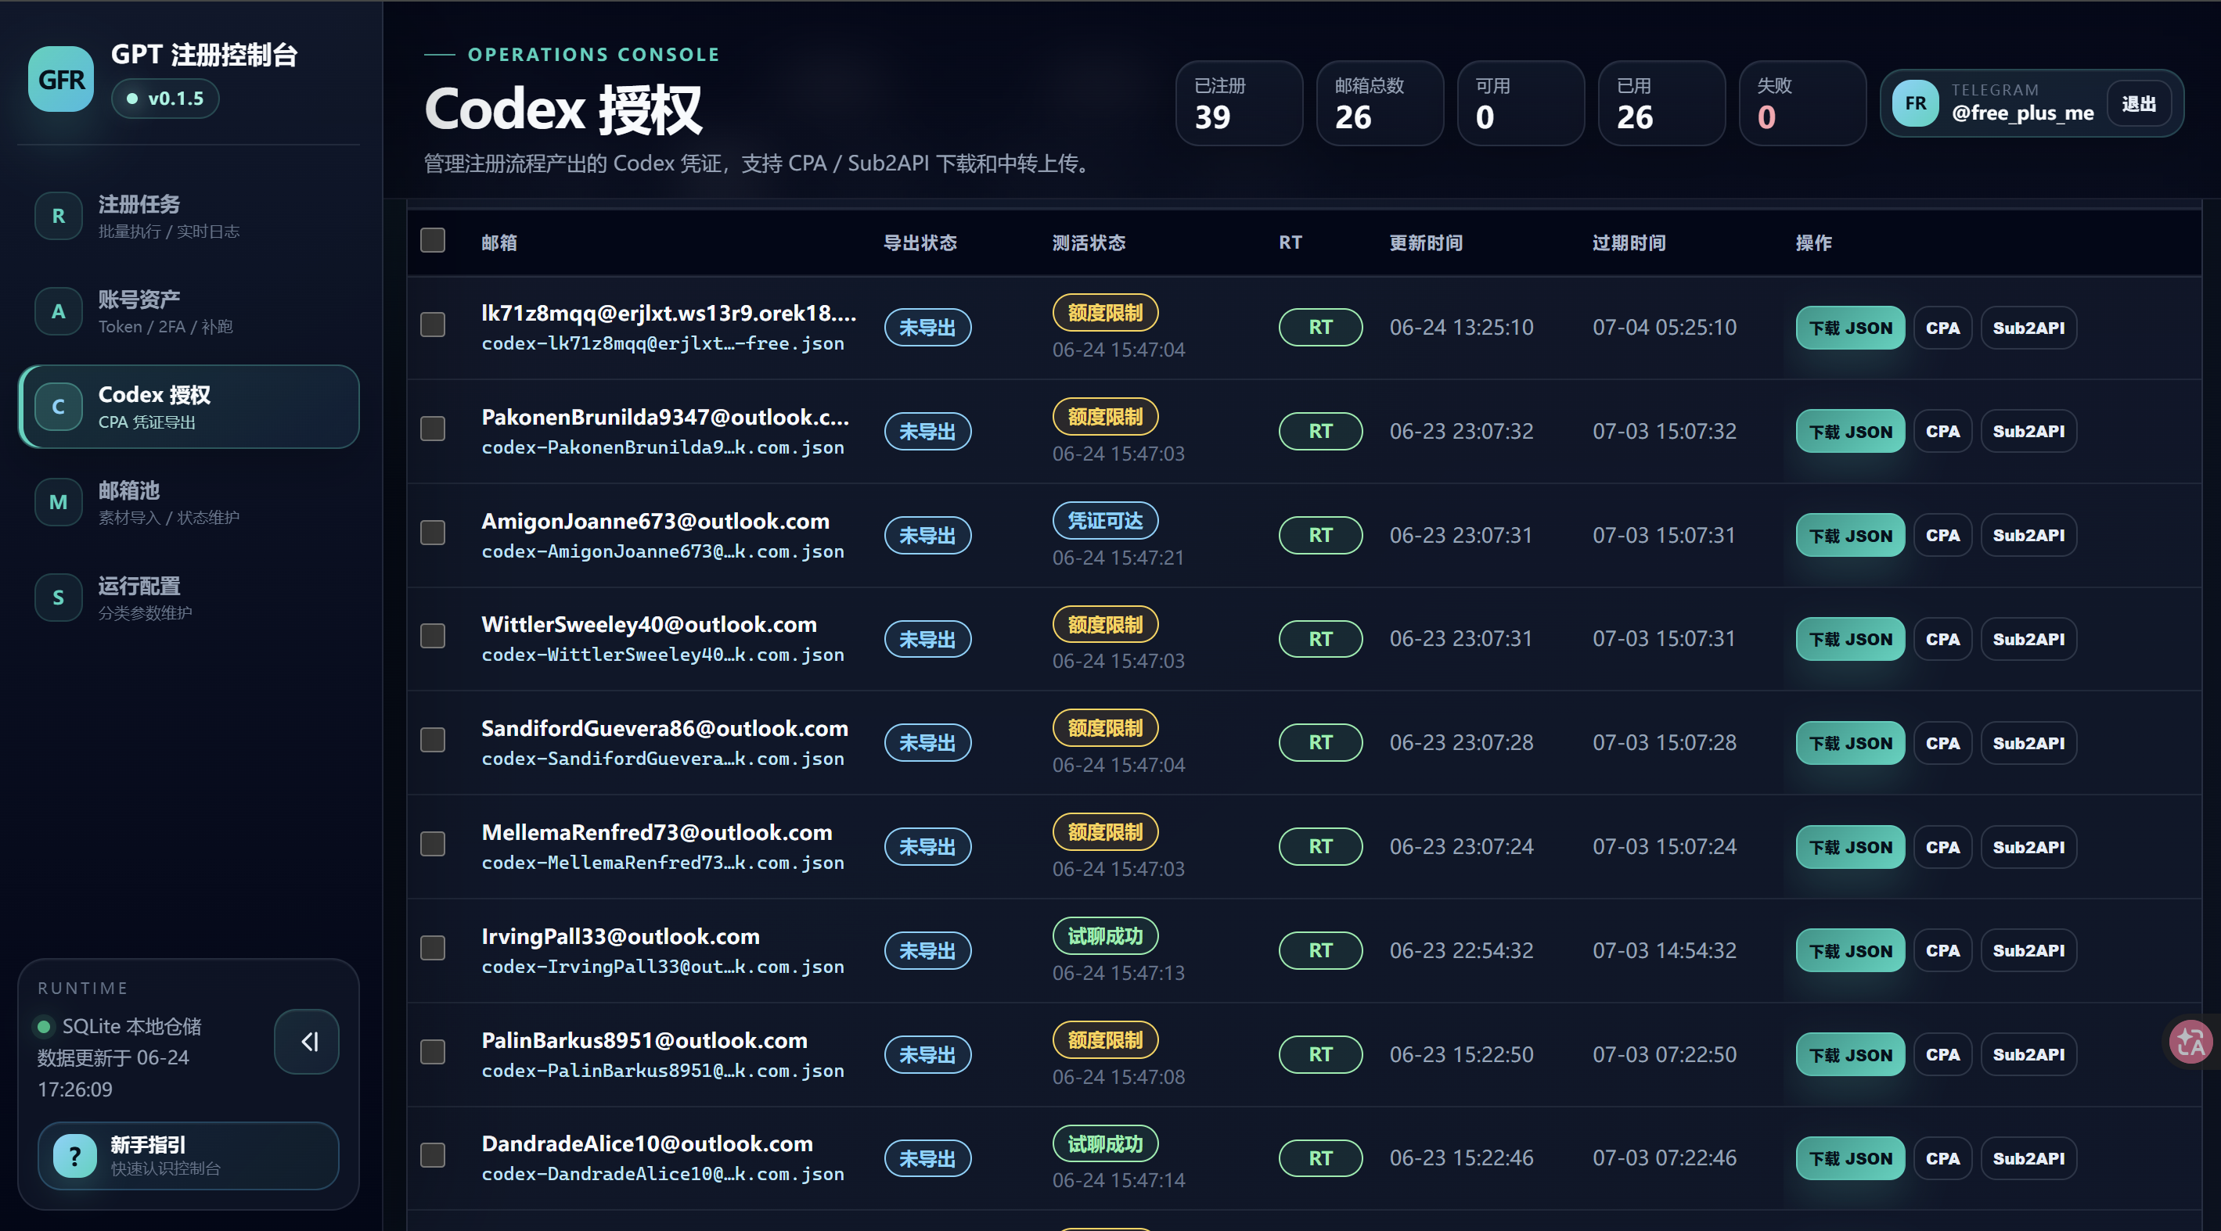
Task: Click the 邮箱 column header
Action: (x=499, y=243)
